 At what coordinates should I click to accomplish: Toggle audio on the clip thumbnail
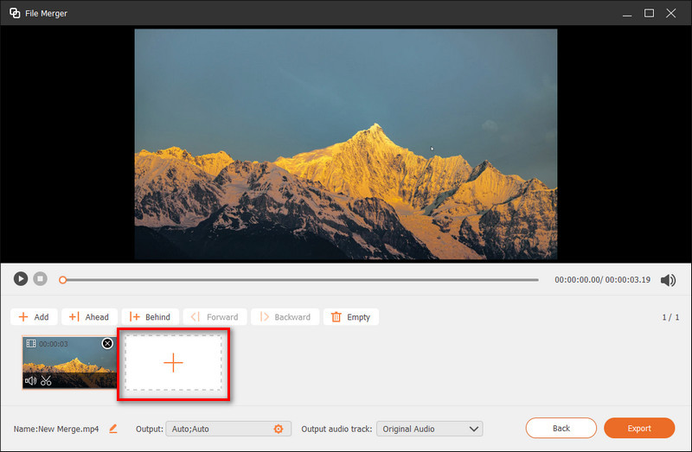coord(30,380)
